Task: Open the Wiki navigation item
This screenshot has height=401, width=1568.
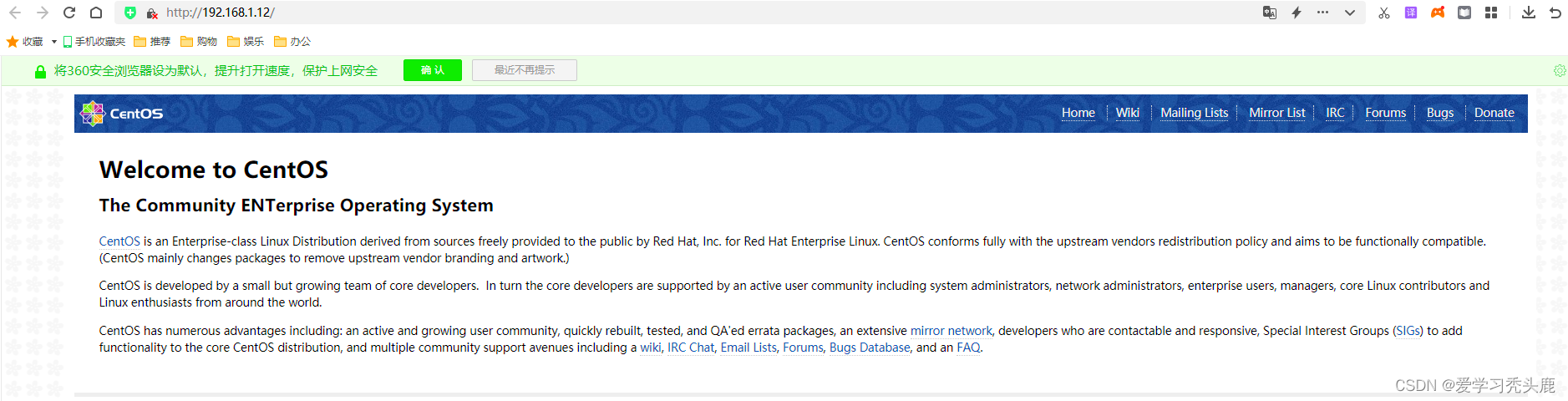Action: 1127,113
